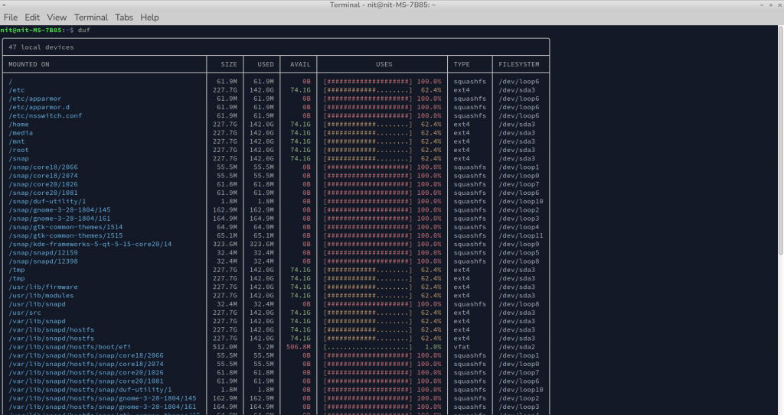
Task: Click the /root mount point
Action: (x=18, y=150)
